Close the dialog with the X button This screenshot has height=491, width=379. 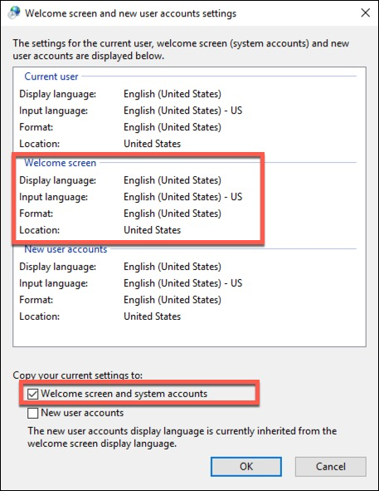click(365, 12)
